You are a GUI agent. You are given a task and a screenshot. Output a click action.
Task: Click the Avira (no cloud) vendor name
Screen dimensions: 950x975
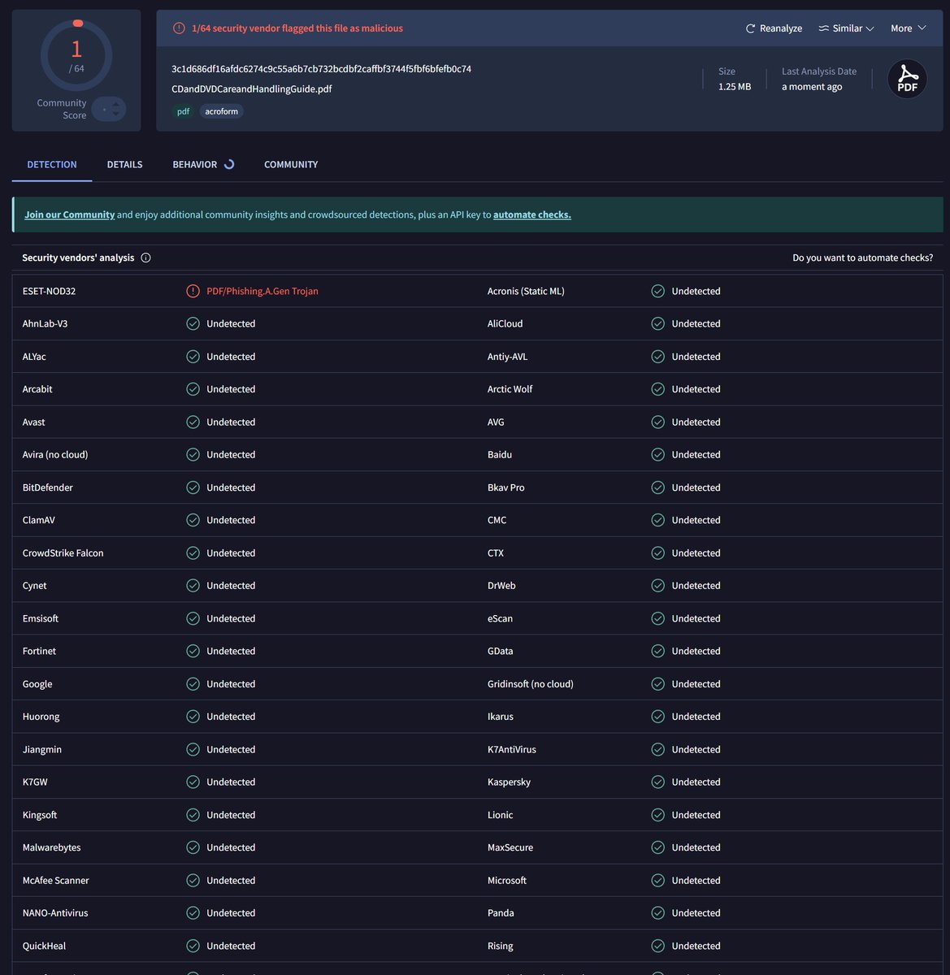[55, 454]
